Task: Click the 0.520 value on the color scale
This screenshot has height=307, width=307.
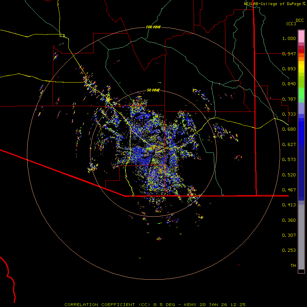Action: coord(289,175)
